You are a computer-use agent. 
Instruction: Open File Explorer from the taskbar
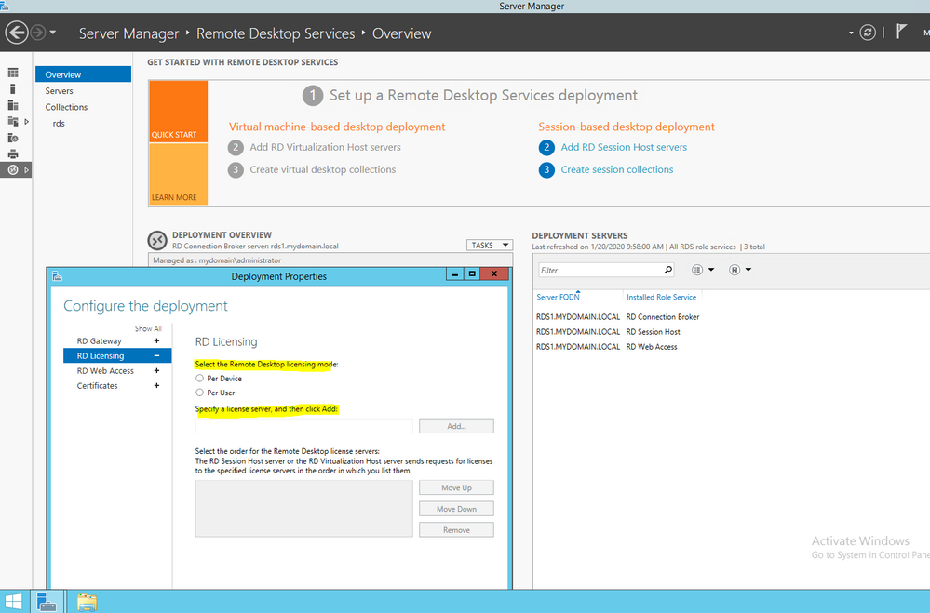pos(87,602)
